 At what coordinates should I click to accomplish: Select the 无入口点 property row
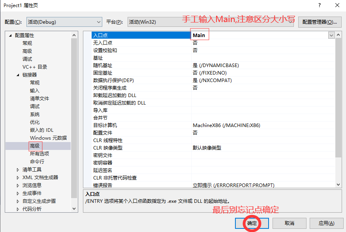tap(118, 42)
